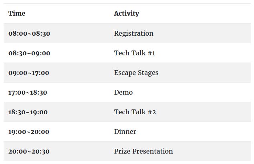
Task: Select the 19:00~20:00 time slot
Action: [x=29, y=132]
